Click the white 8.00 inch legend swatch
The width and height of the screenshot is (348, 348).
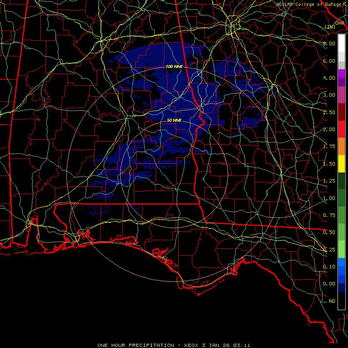[341, 43]
